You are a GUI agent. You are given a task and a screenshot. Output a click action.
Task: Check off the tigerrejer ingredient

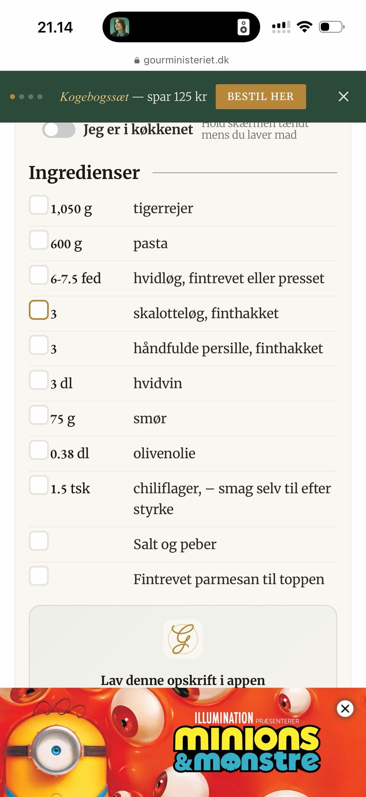(x=39, y=205)
